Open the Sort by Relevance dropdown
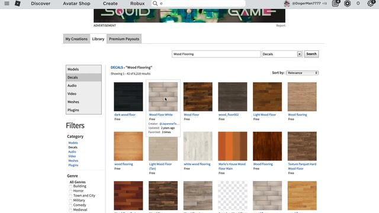This screenshot has width=379, height=213. 302,73
